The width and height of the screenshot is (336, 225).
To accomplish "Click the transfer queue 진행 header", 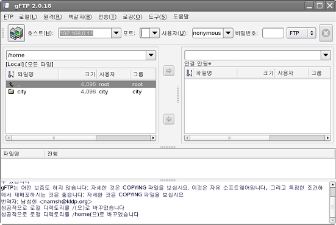I will 190,154.
